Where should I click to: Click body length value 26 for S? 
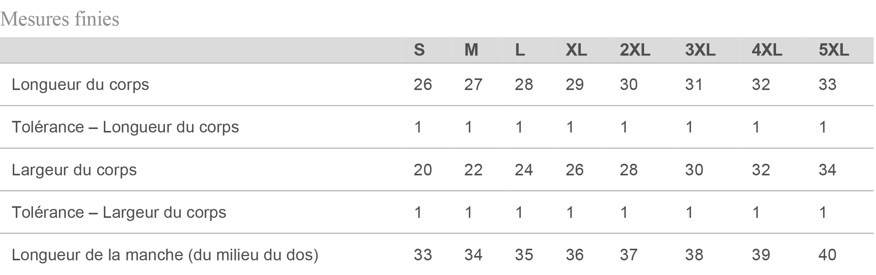point(423,85)
